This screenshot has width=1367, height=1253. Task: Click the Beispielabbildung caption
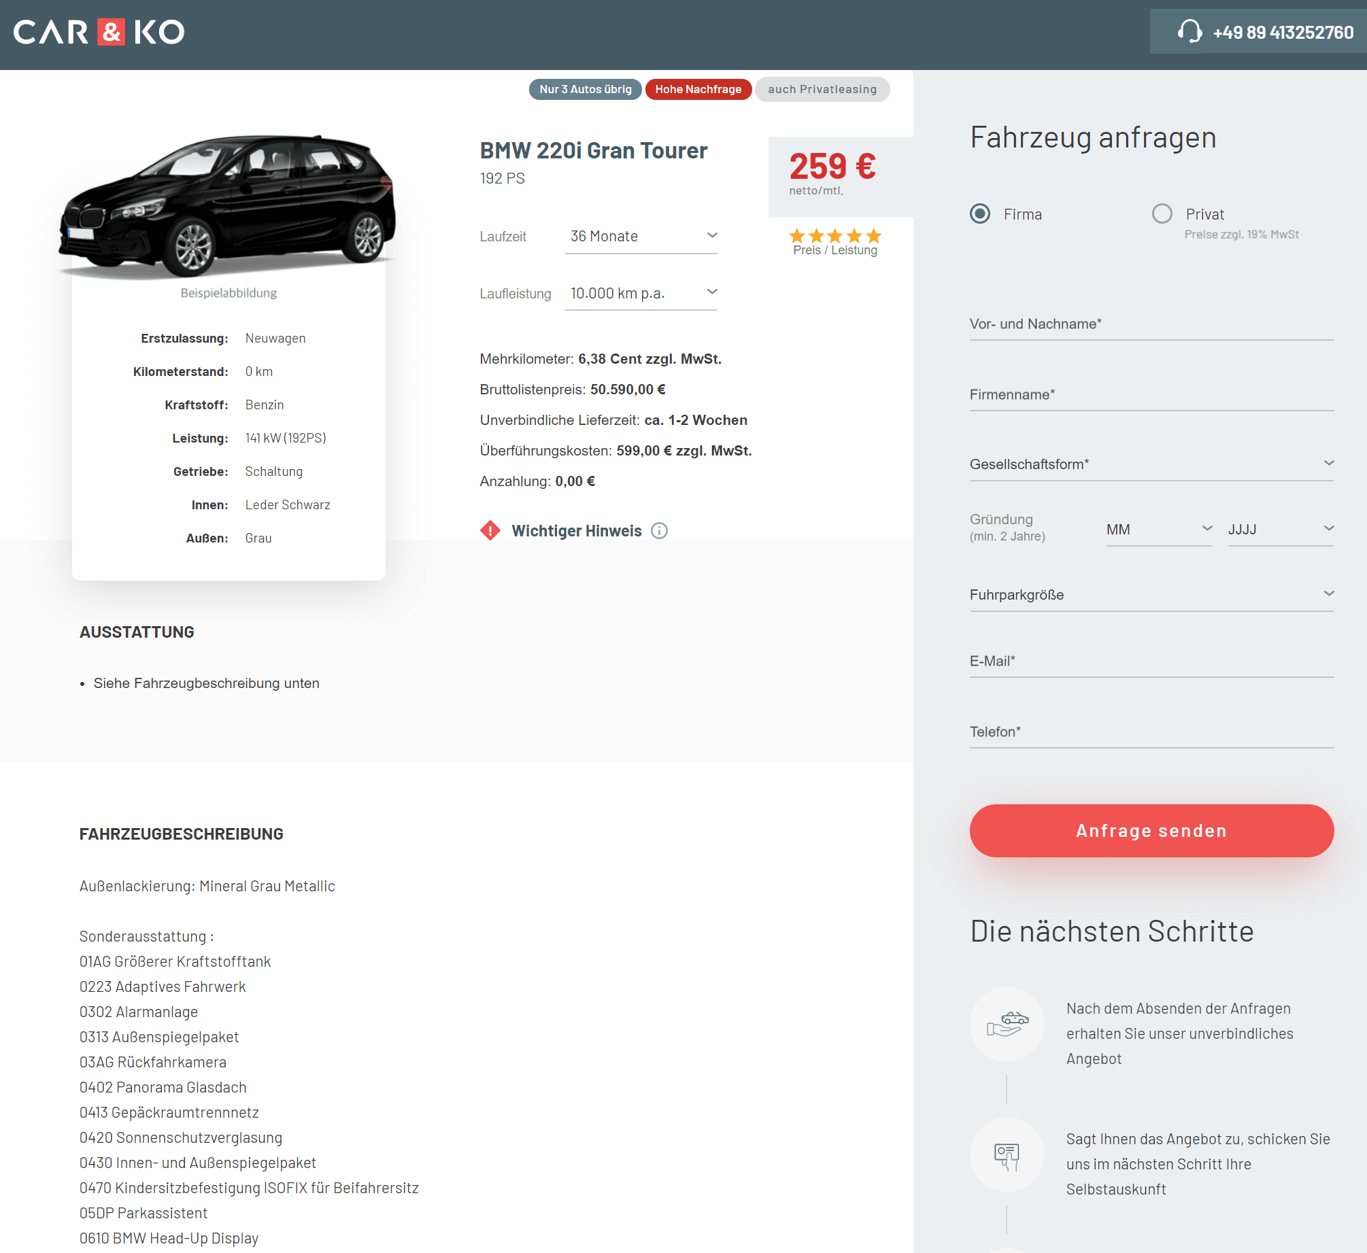click(229, 293)
